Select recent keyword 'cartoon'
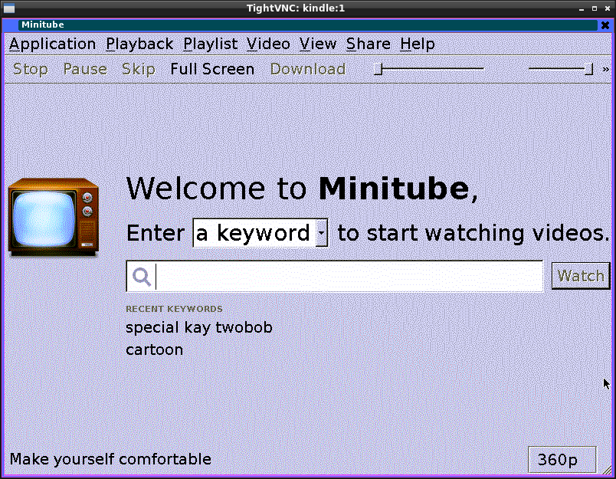Viewport: 616px width, 479px height. pyautogui.click(x=155, y=349)
